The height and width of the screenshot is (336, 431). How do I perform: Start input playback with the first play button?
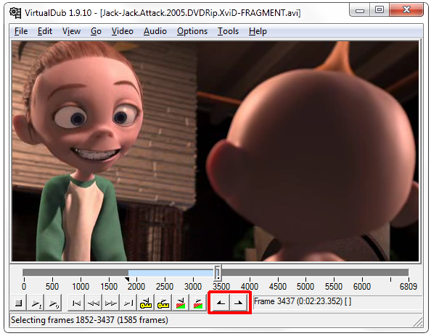[36, 303]
